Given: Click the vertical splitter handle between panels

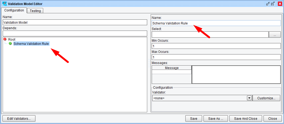Looking at the screenshot, I should [x=149, y=64].
